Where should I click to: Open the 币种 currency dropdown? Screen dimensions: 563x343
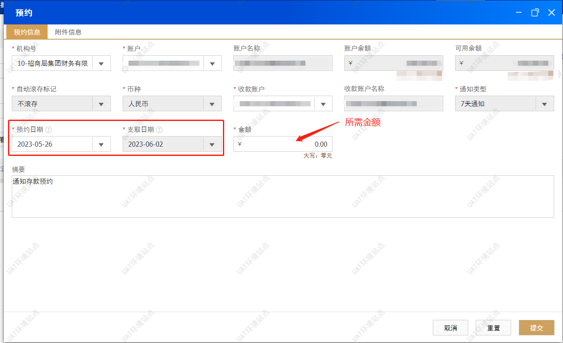point(212,104)
